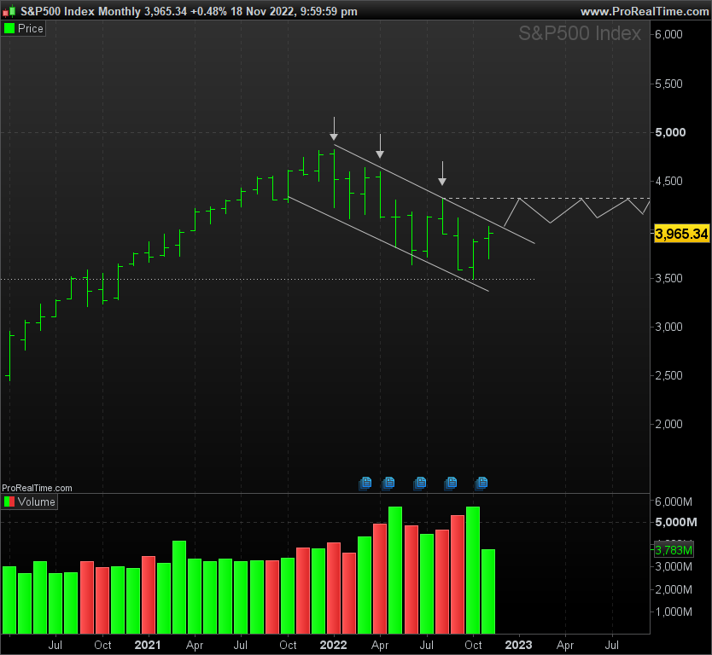Click the 3,500 price axis label

click(x=668, y=279)
